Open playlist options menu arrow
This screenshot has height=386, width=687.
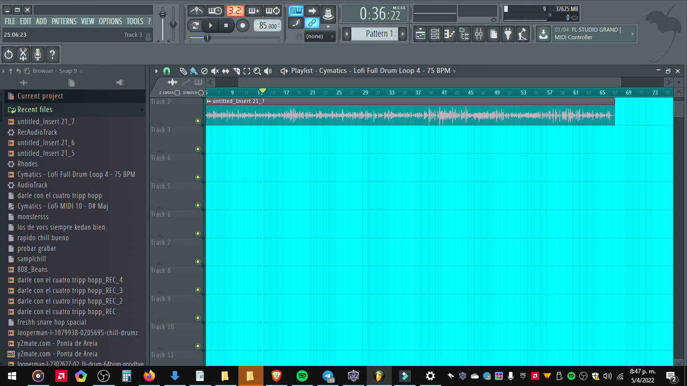[156, 71]
